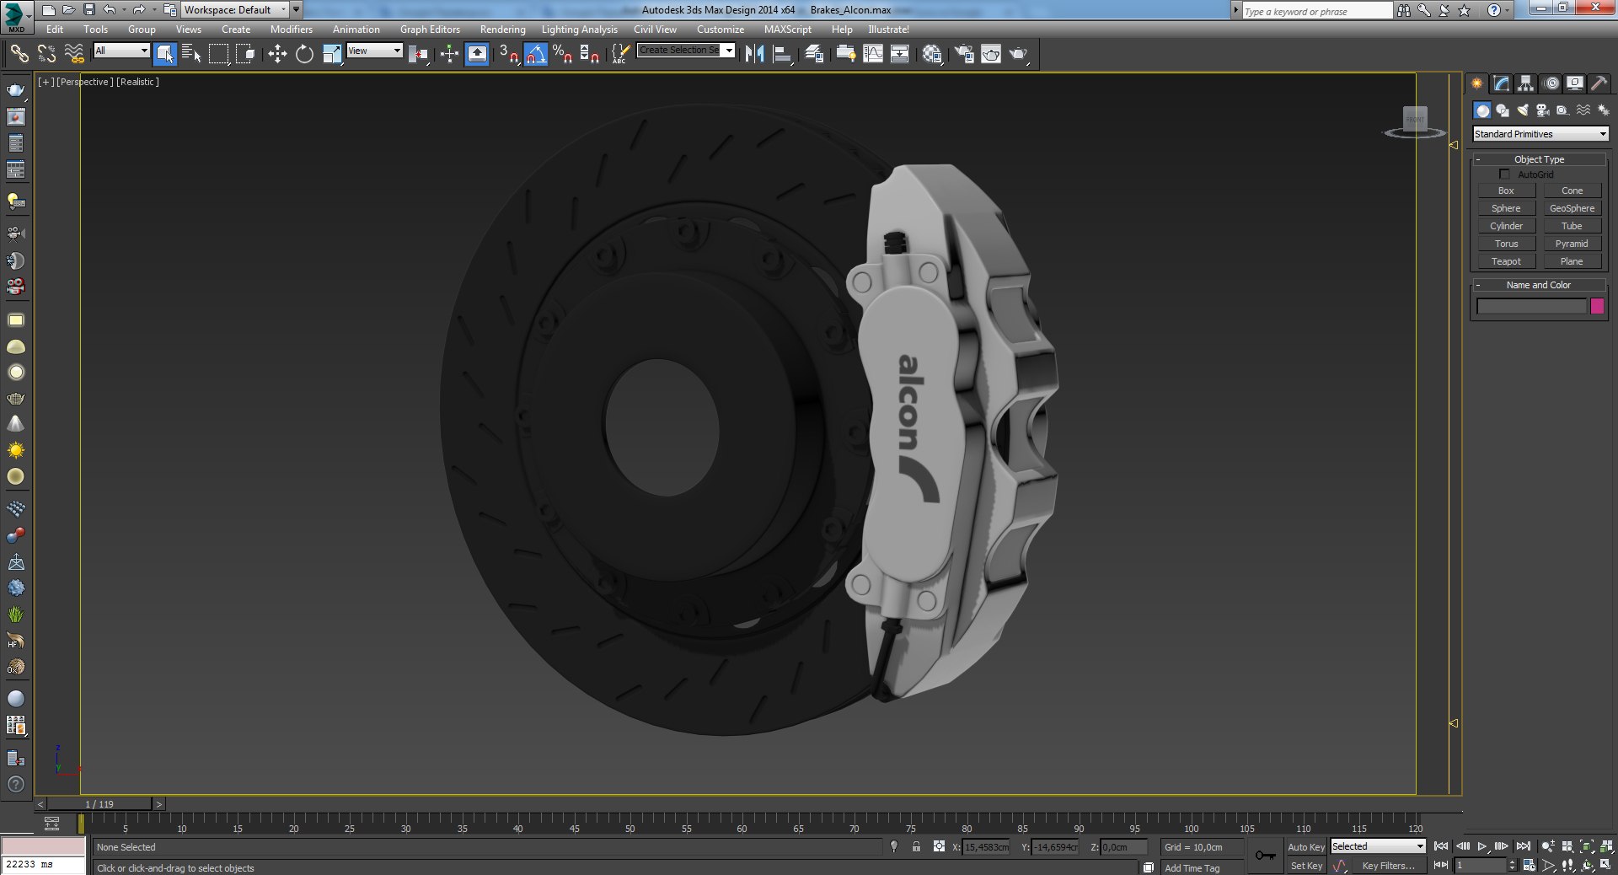Click the Box primitive button
This screenshot has width=1618, height=875.
pyautogui.click(x=1506, y=191)
